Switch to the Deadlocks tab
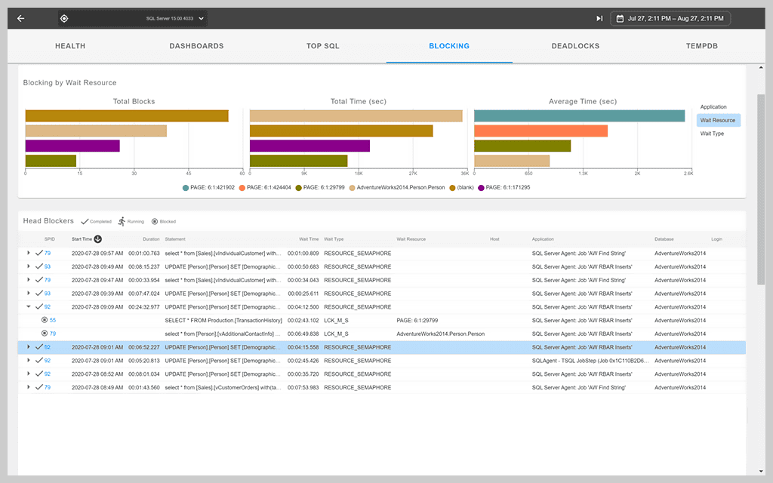The image size is (773, 483). point(575,46)
